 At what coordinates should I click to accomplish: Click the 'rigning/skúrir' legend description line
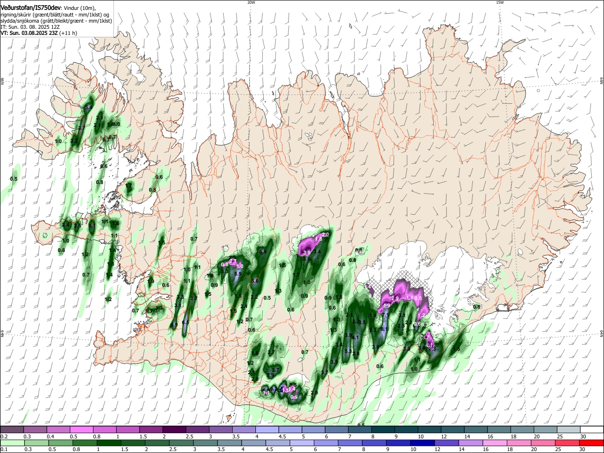55,15
